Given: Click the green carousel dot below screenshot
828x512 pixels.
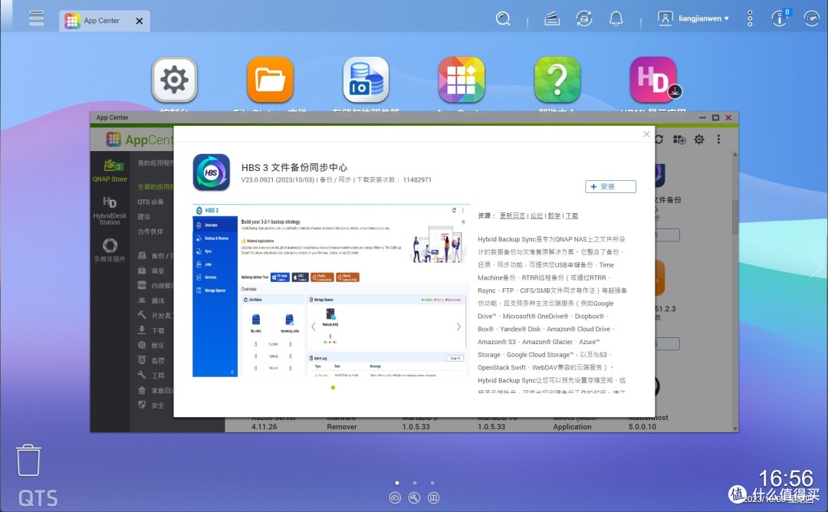Looking at the screenshot, I should click(x=333, y=387).
